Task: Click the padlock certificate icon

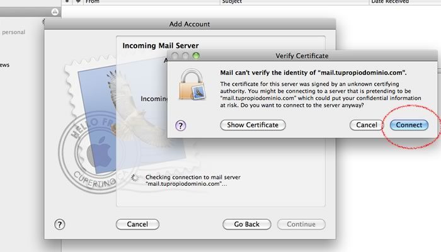Action: coord(192,84)
